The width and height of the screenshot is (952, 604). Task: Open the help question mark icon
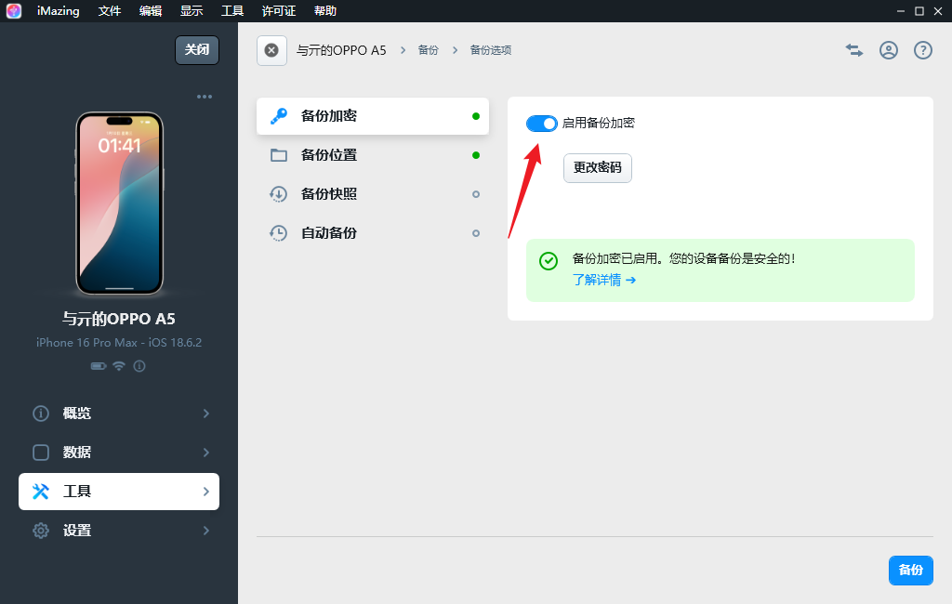coord(923,50)
